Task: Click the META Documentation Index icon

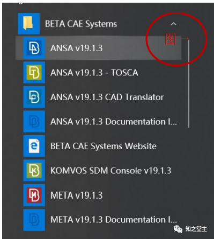Action: coord(34,220)
